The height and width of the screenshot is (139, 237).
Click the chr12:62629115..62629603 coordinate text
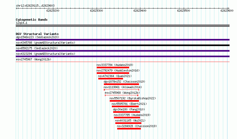tap(35, 6)
